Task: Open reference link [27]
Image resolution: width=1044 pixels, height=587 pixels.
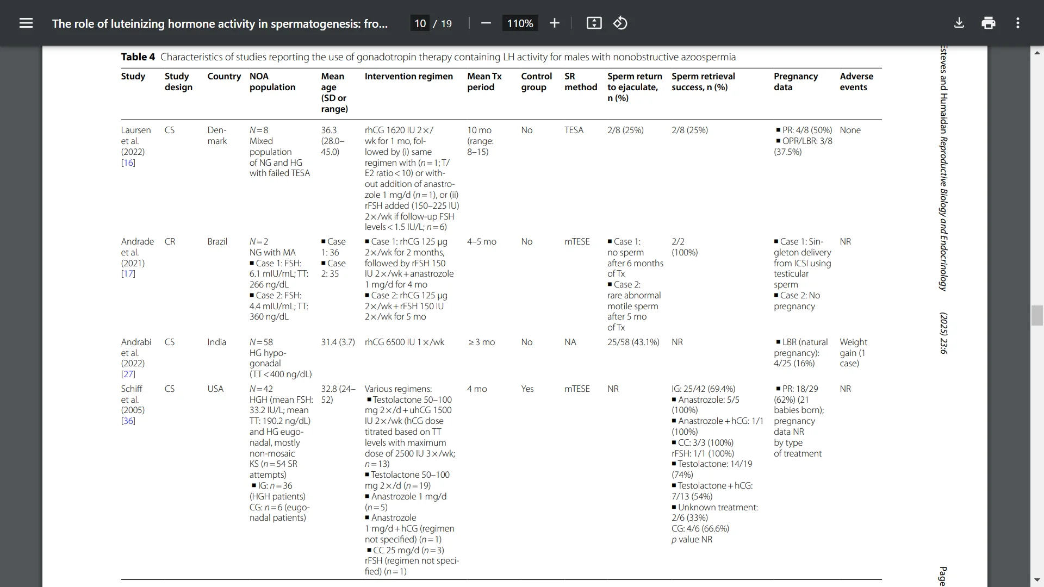Action: (128, 374)
